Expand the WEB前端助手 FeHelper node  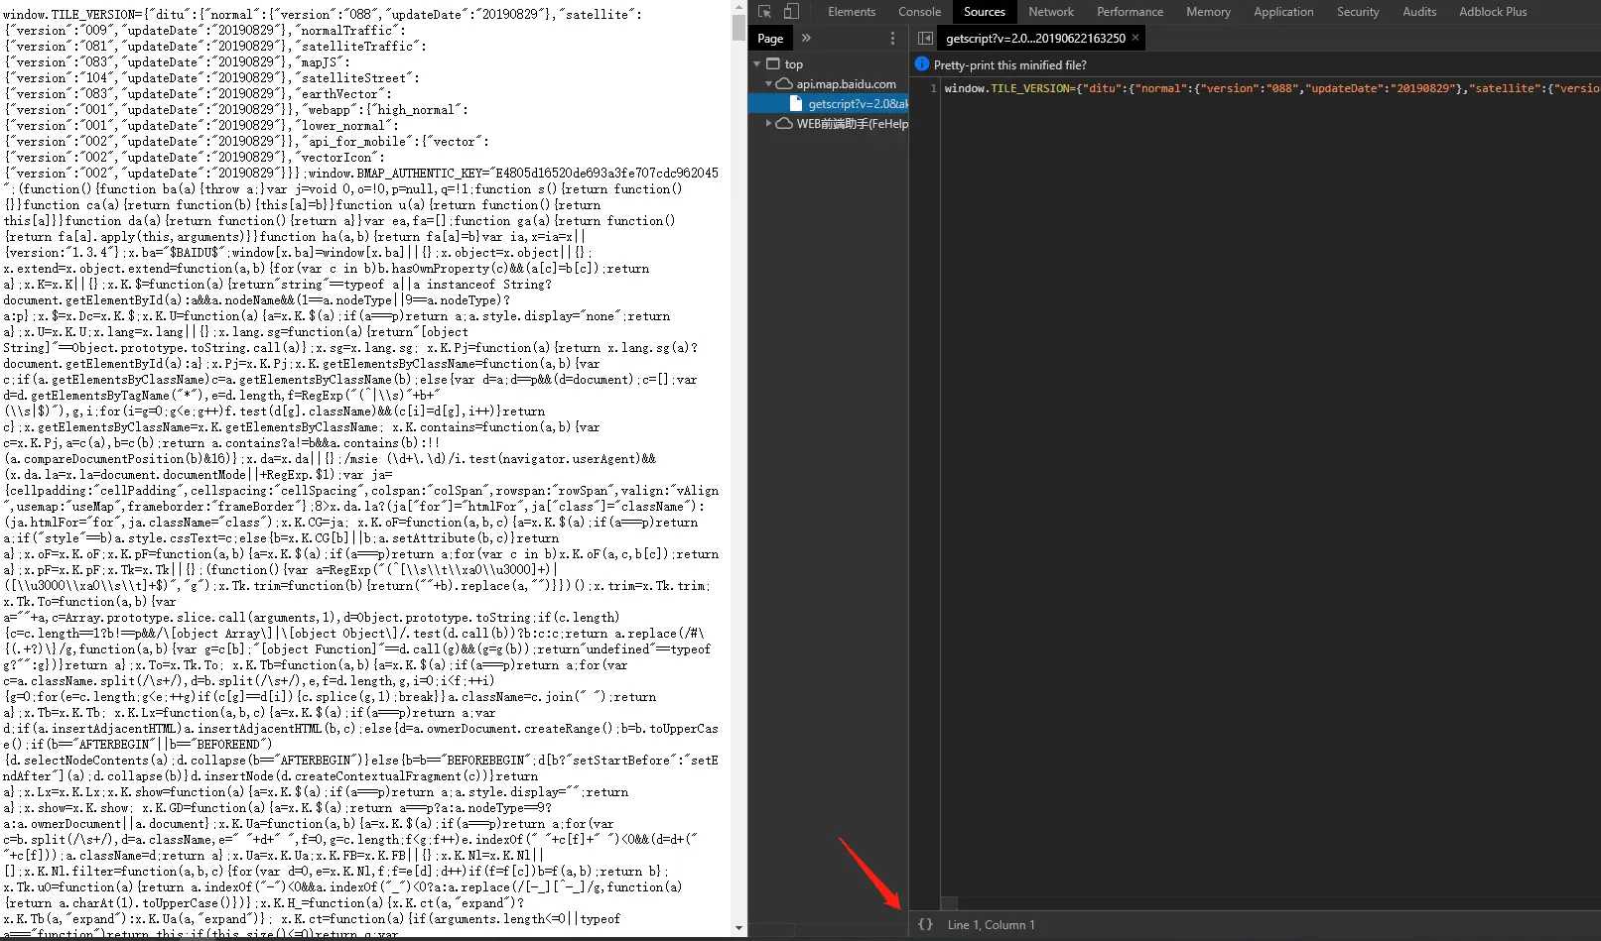768,124
